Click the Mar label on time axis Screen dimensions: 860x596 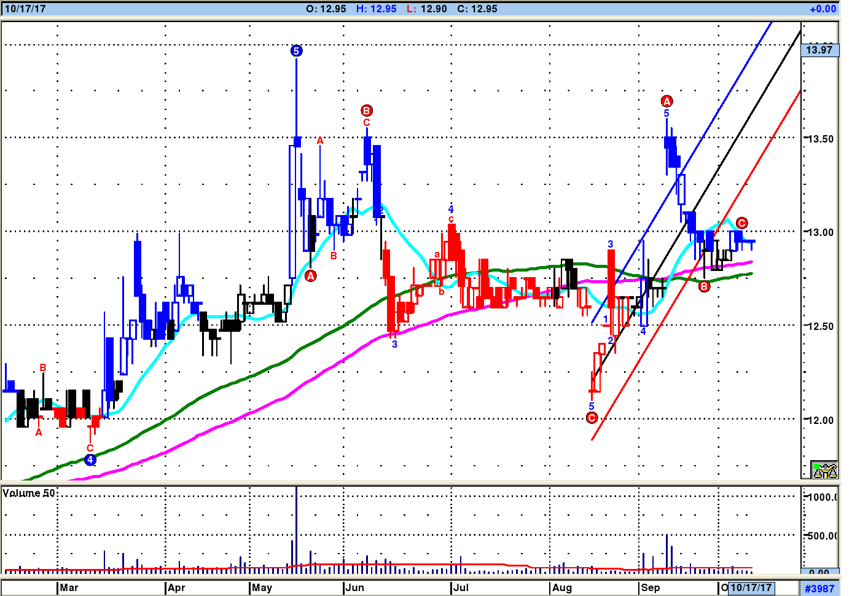click(69, 587)
